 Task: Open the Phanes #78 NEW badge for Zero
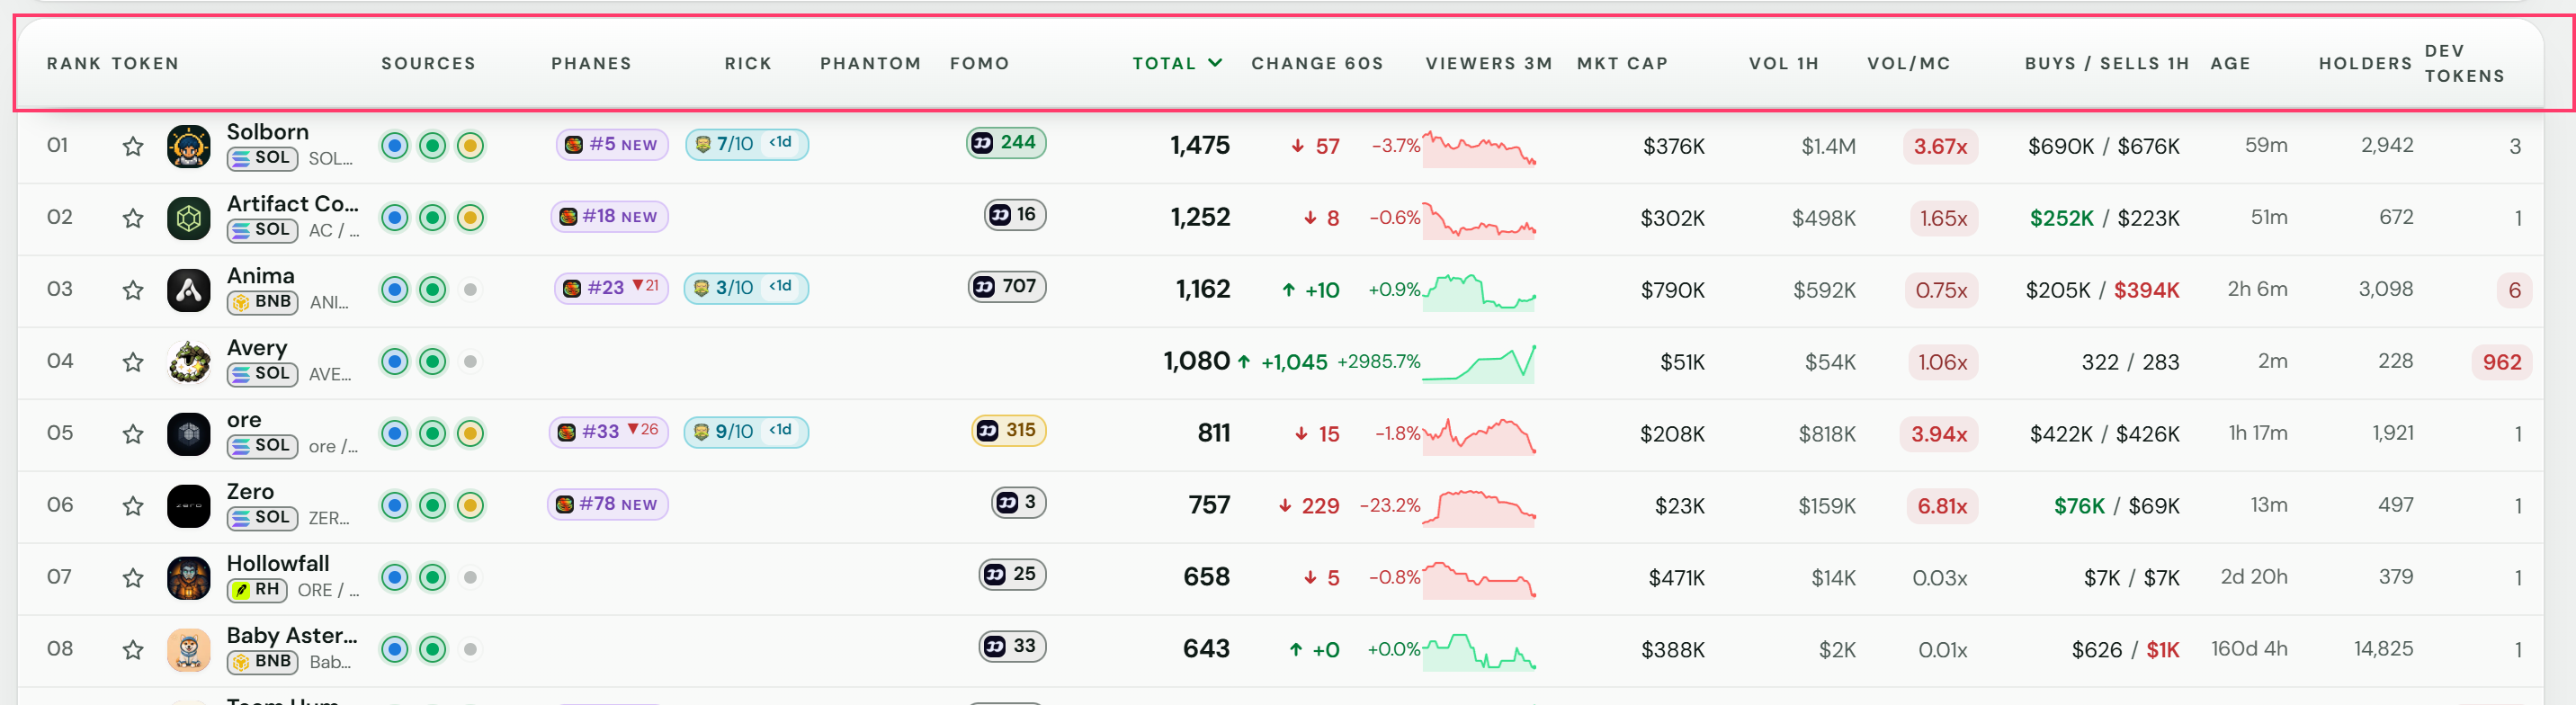point(608,505)
